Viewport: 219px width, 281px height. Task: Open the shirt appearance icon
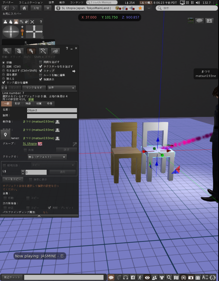(162, 278)
